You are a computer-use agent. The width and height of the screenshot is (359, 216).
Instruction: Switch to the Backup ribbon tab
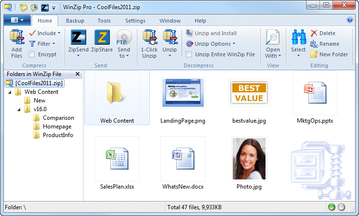(x=75, y=21)
